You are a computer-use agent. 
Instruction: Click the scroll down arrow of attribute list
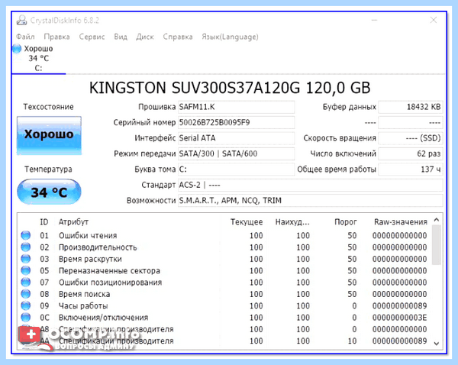point(437,344)
